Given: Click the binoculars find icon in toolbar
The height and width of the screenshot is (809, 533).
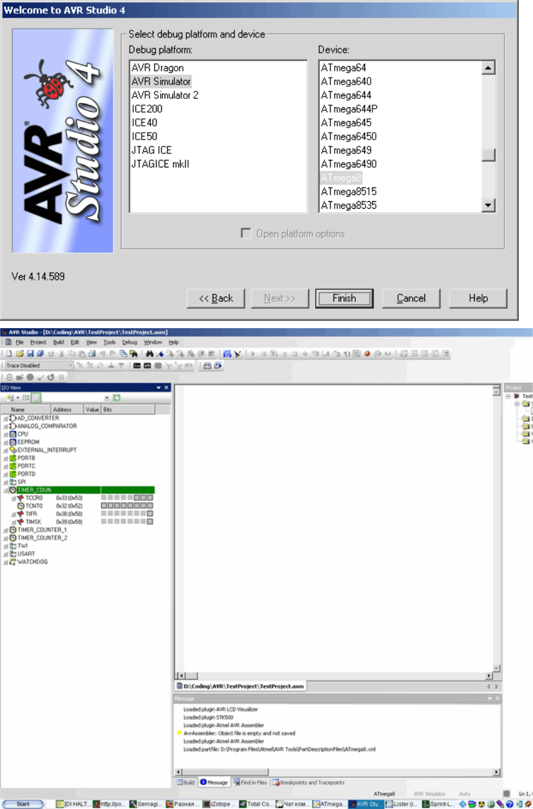Looking at the screenshot, I should coord(150,354).
